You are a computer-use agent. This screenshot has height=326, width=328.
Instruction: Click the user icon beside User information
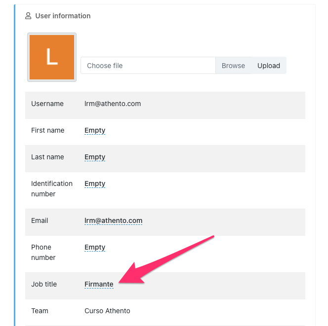(x=28, y=16)
